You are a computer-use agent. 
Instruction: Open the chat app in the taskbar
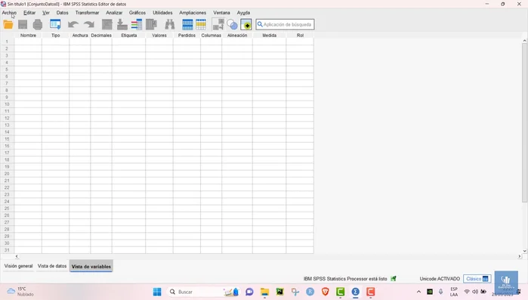tap(249, 292)
